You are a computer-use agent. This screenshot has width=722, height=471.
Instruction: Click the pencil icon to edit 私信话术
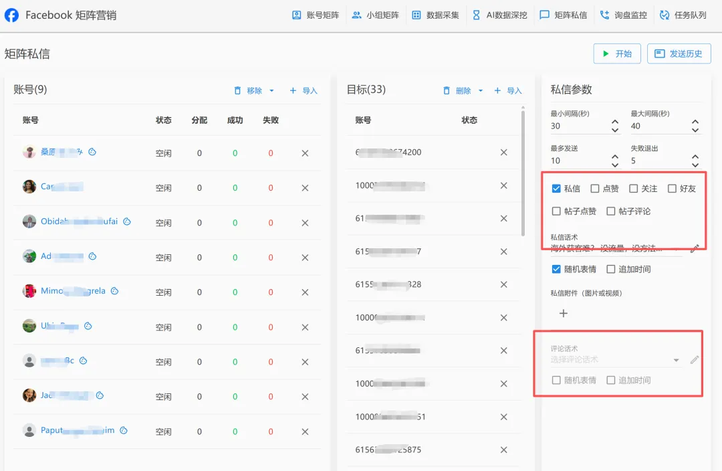[694, 248]
